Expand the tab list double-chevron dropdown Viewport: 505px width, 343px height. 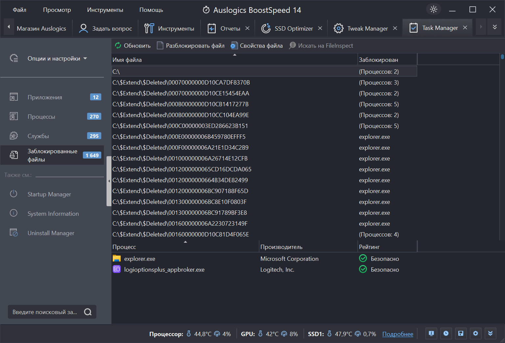495,27
